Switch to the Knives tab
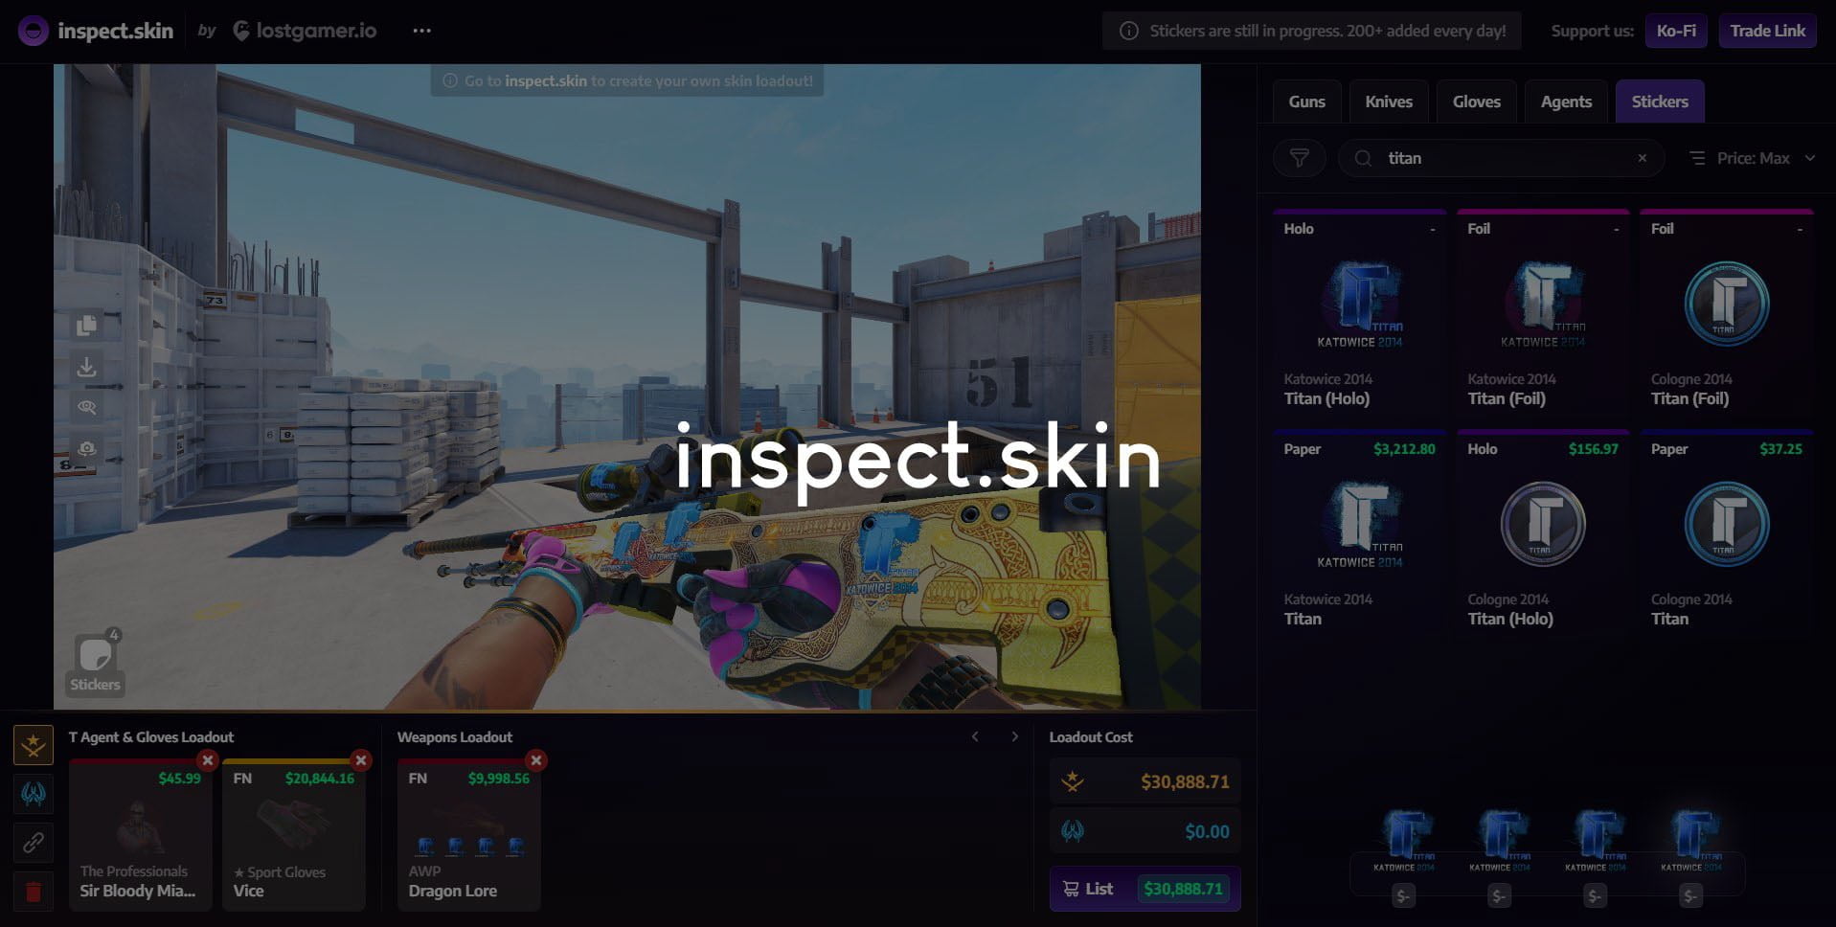The width and height of the screenshot is (1836, 927). [1389, 102]
